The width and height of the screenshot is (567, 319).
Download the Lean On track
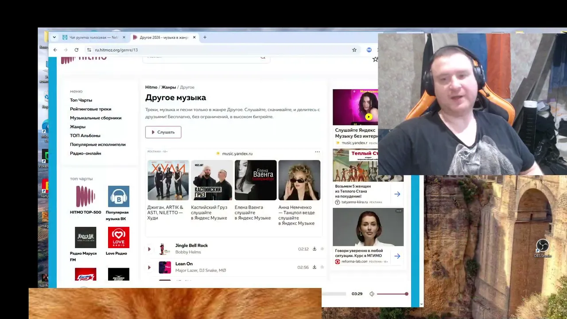pos(315,267)
